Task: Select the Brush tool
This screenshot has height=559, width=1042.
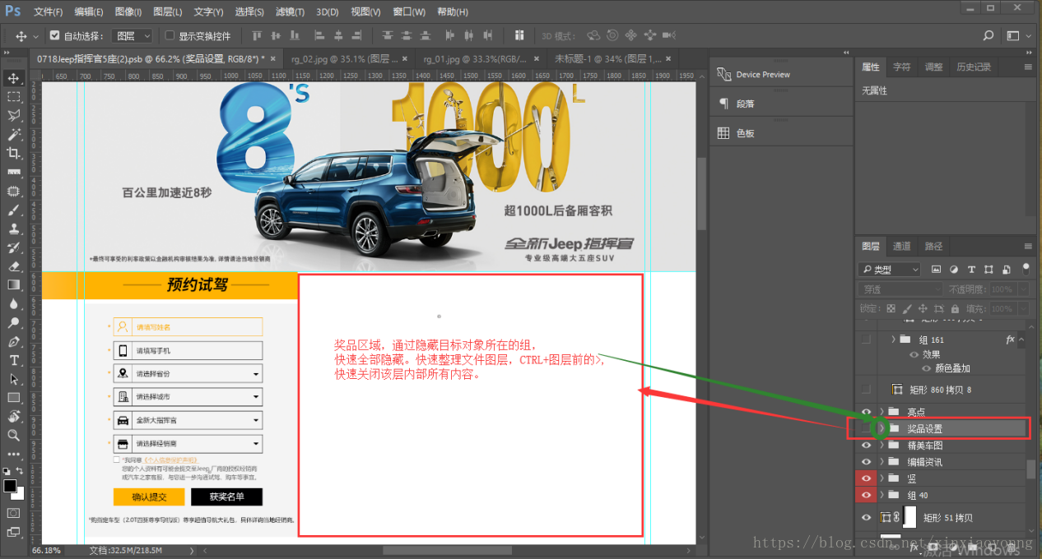Action: pyautogui.click(x=13, y=210)
